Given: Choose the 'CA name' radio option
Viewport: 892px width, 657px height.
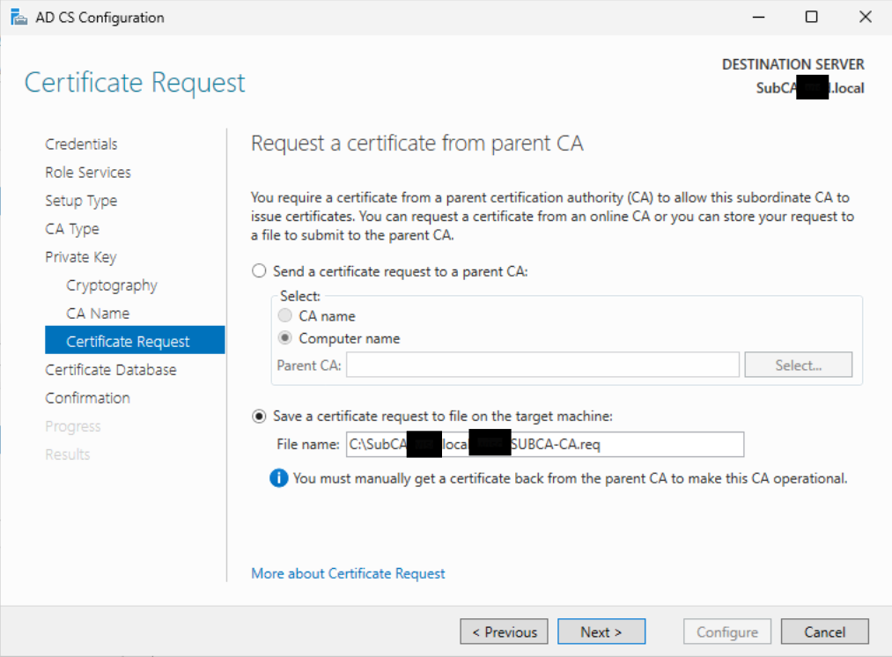Looking at the screenshot, I should click(285, 315).
